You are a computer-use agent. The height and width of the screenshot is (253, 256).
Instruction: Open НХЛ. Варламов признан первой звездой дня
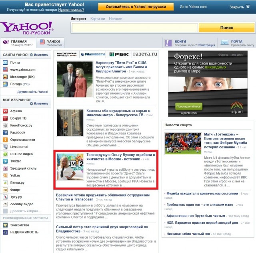[x=202, y=223]
